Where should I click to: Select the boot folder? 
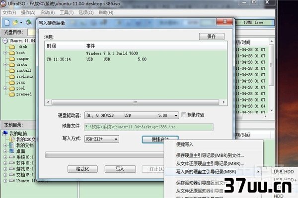pos(20,52)
